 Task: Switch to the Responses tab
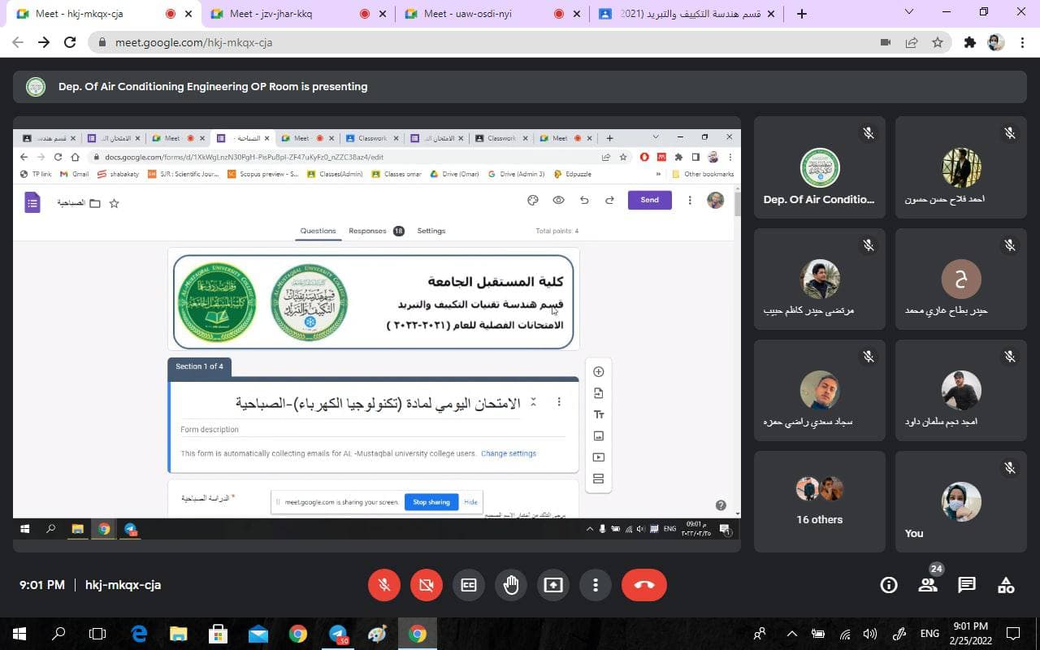368,231
